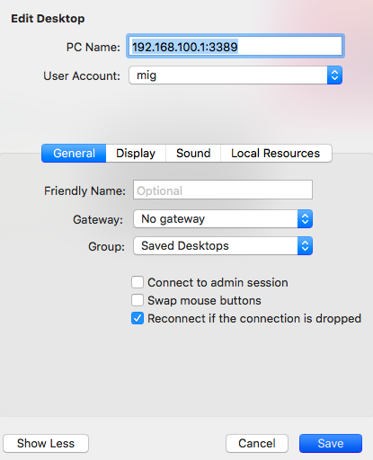Save the desktop settings
Viewport: 373px width, 460px height.
[x=331, y=443]
